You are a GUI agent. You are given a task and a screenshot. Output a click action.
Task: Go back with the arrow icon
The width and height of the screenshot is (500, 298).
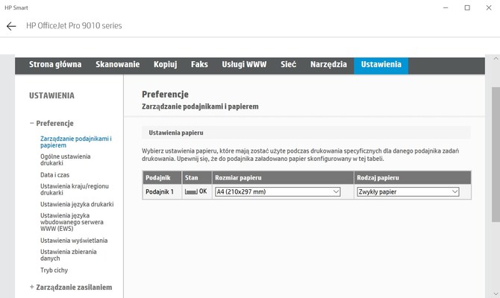pos(11,26)
